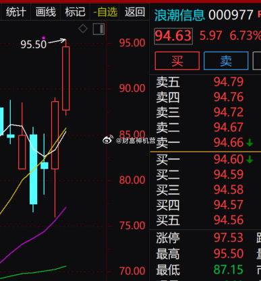Click the 买一 price 94.60
Image resolution: width=261 pixels, height=281 pixels.
point(229,159)
